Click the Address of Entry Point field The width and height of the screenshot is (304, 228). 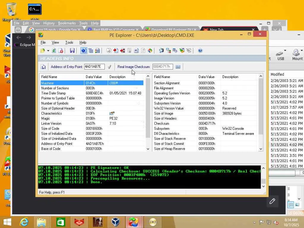click(x=94, y=67)
